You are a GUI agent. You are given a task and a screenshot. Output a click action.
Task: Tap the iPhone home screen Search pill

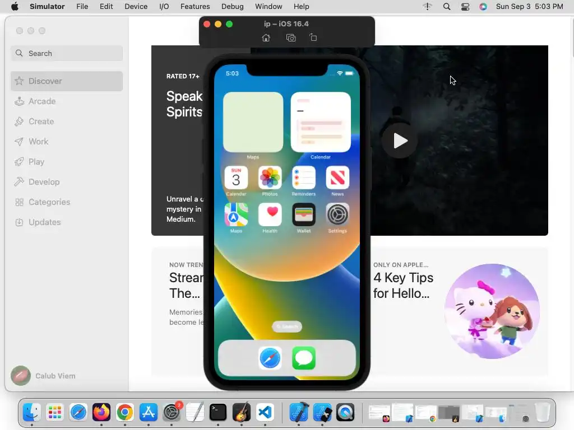pyautogui.click(x=287, y=326)
